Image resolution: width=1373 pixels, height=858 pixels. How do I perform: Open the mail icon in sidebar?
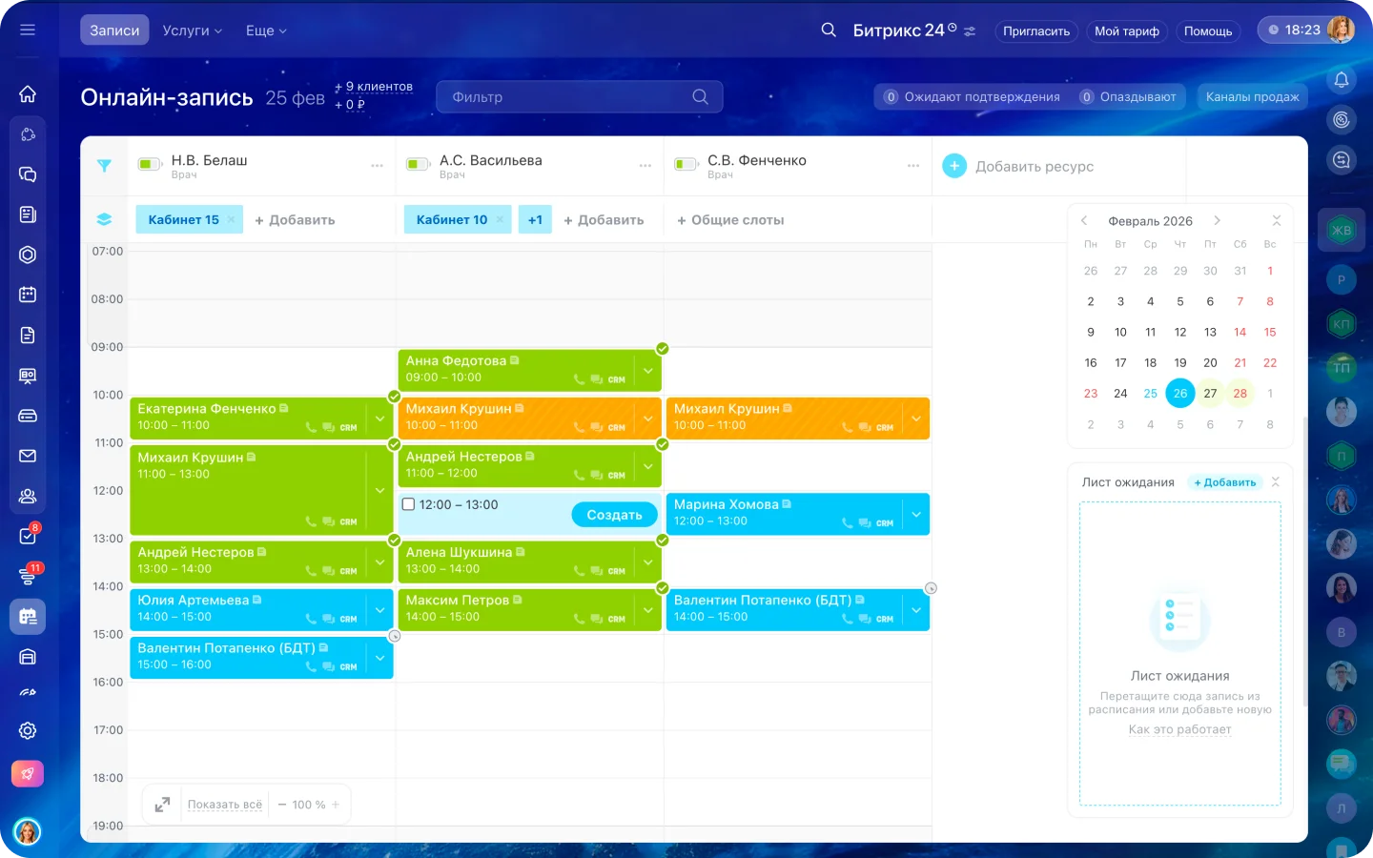click(28, 456)
